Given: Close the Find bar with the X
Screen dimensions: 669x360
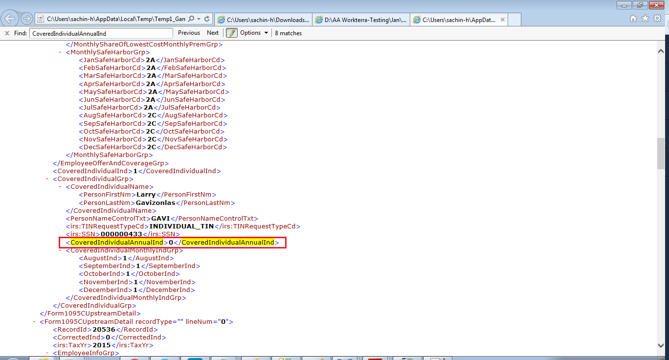Looking at the screenshot, I should pos(7,33).
